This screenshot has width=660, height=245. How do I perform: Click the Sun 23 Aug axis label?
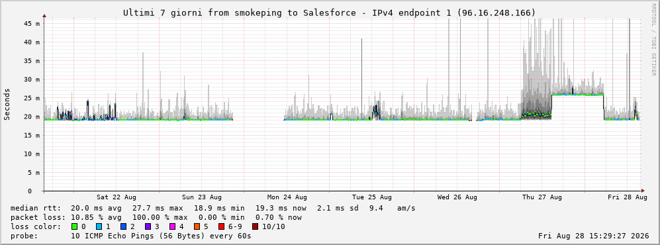pyautogui.click(x=202, y=197)
